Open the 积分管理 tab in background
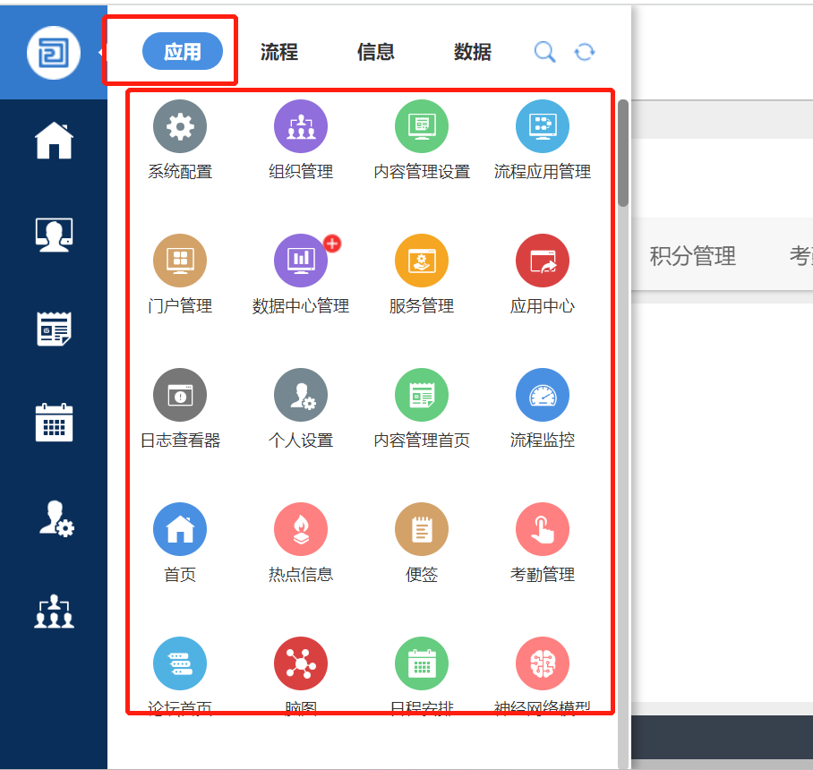The image size is (813, 770). click(693, 256)
